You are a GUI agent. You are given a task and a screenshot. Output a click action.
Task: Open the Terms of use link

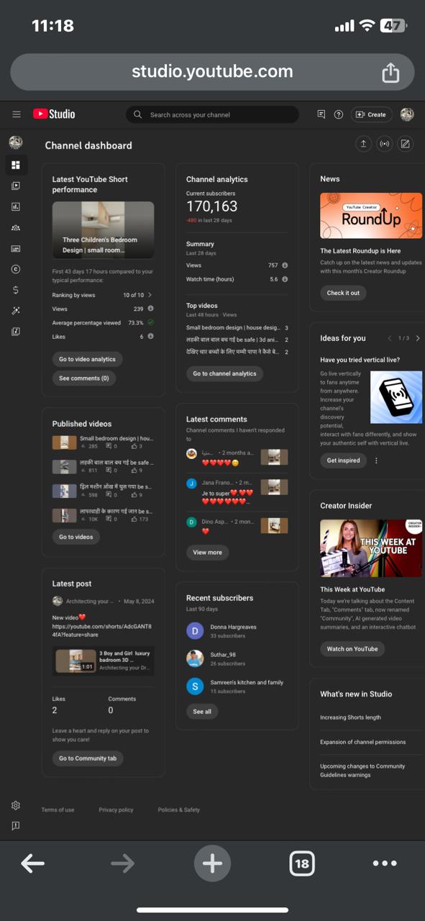(x=58, y=809)
